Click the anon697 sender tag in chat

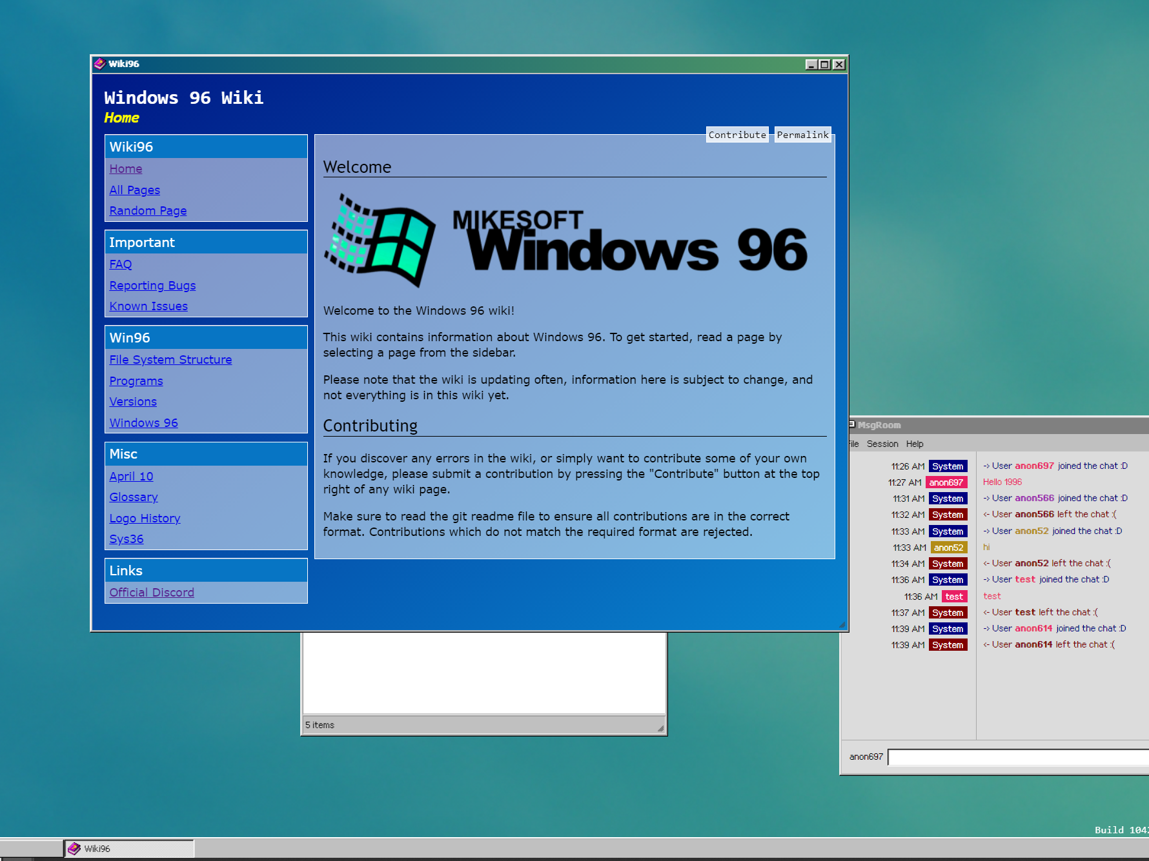[946, 482]
